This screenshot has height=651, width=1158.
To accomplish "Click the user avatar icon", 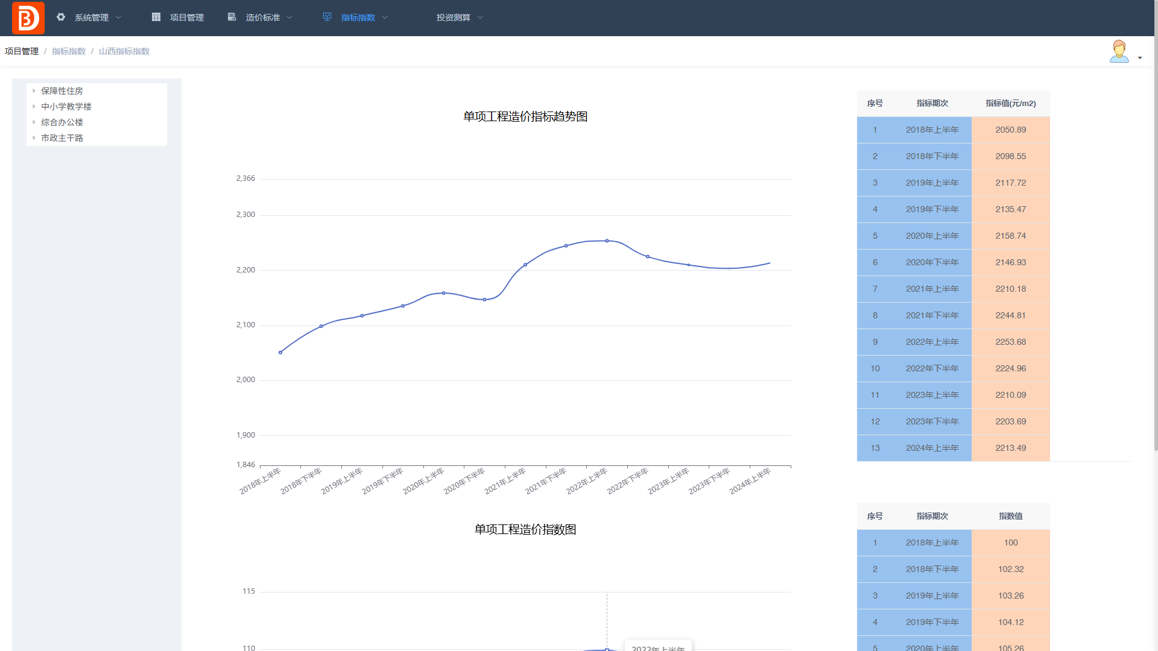I will click(1119, 51).
